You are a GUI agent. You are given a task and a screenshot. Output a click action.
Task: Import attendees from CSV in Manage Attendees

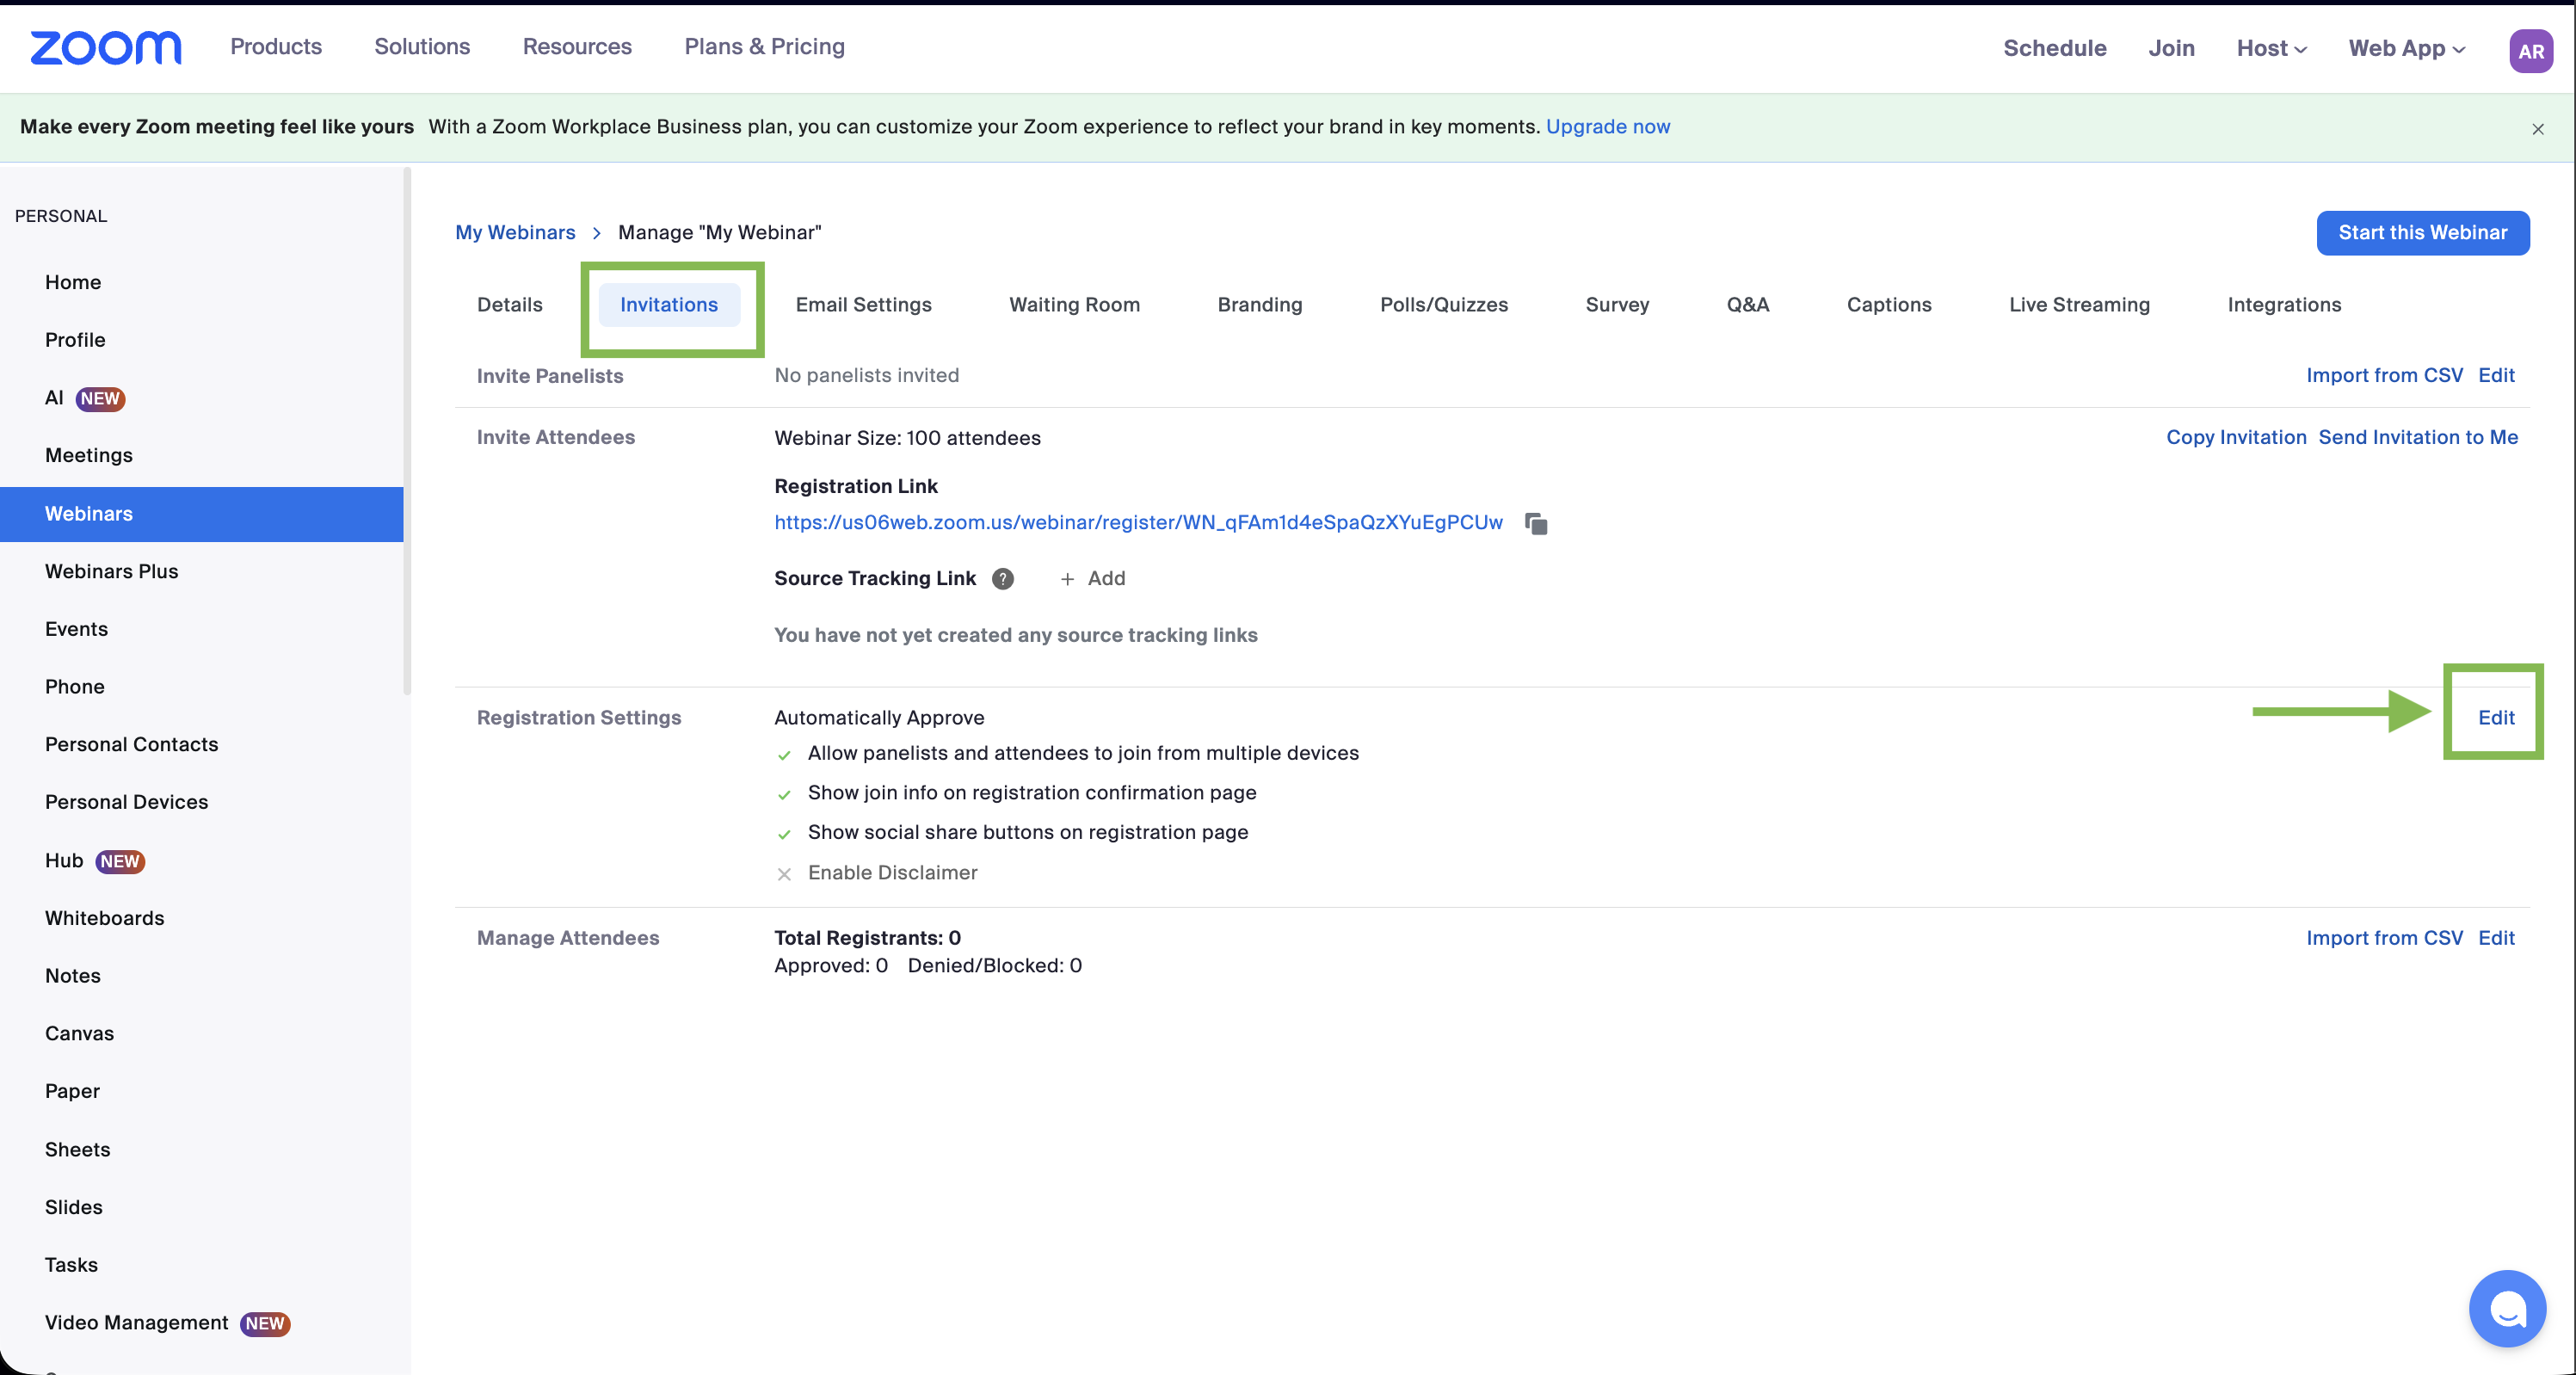(x=2384, y=939)
